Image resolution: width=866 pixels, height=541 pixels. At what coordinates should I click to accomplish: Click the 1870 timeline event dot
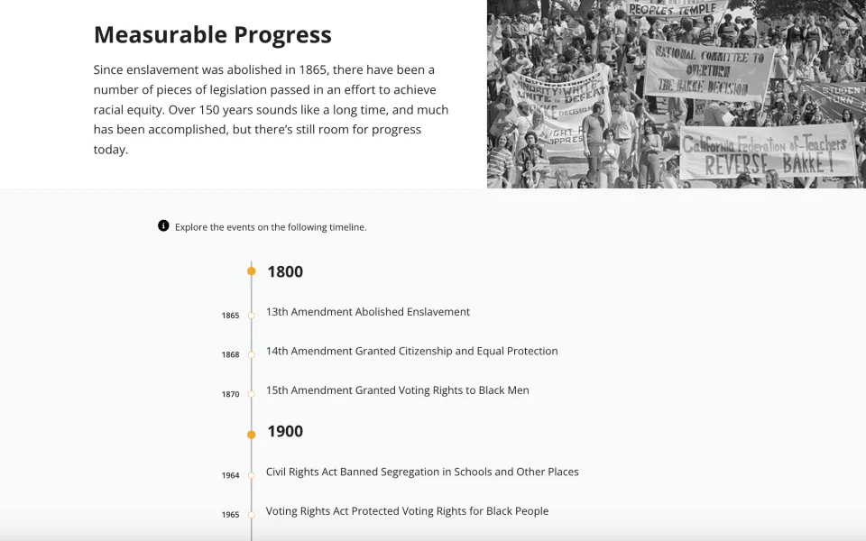point(252,394)
